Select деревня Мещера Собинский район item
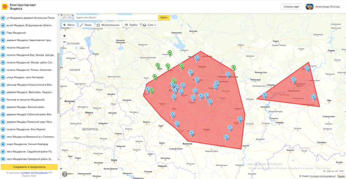The image size is (346, 179). [x=28, y=114]
